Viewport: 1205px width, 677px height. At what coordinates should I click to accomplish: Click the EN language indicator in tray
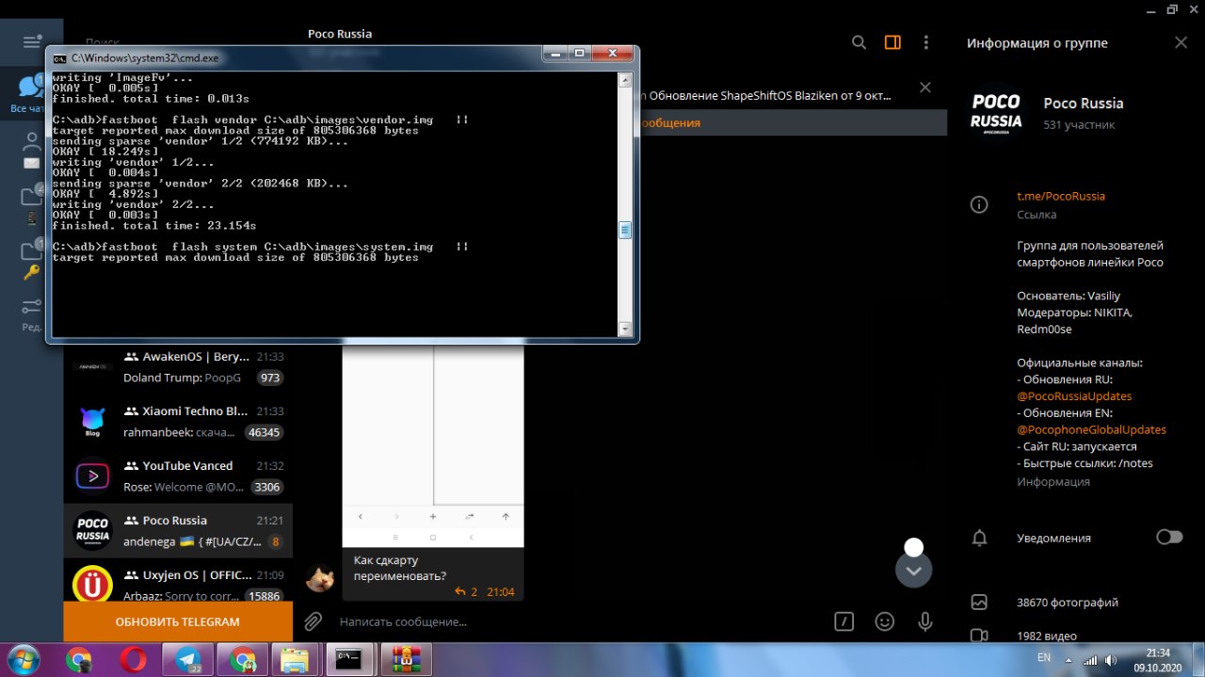click(1044, 657)
